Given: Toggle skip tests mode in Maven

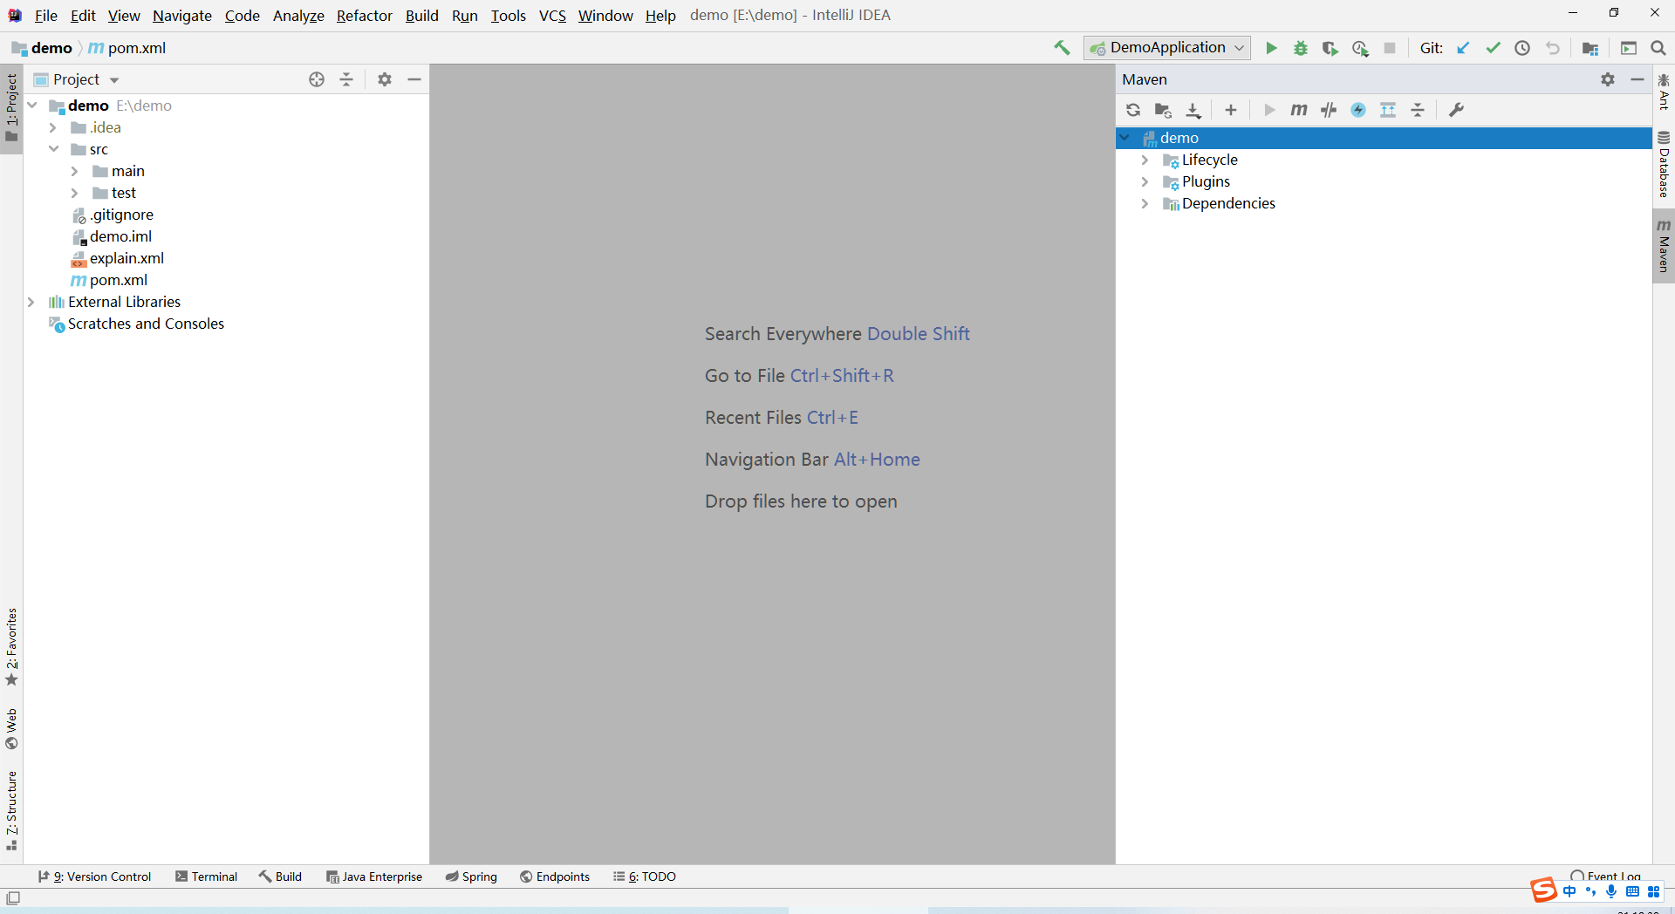Looking at the screenshot, I should click(1358, 110).
